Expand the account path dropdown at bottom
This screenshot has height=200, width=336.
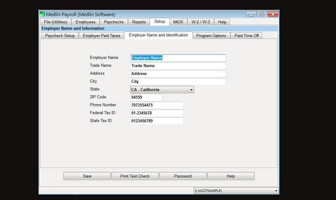276,191
